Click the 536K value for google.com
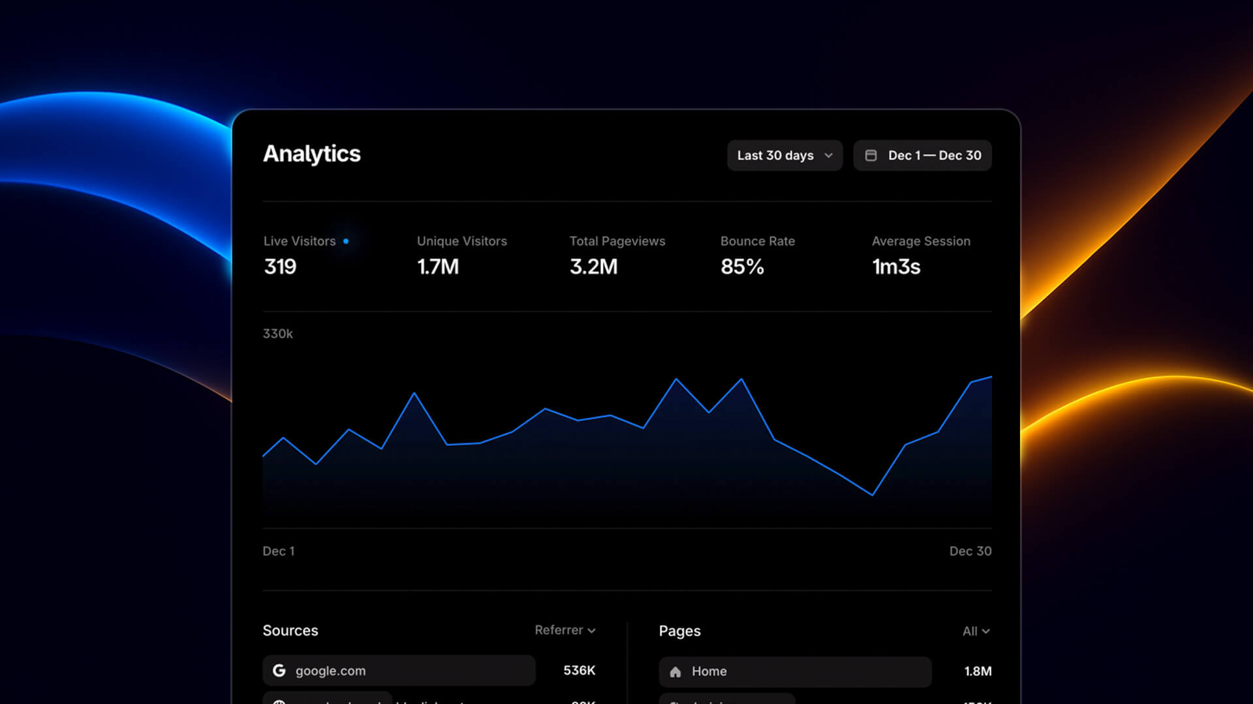Image resolution: width=1253 pixels, height=704 pixels. 580,670
